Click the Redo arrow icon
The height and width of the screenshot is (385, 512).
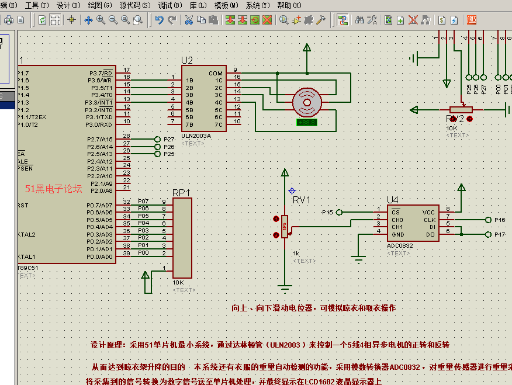(172, 20)
